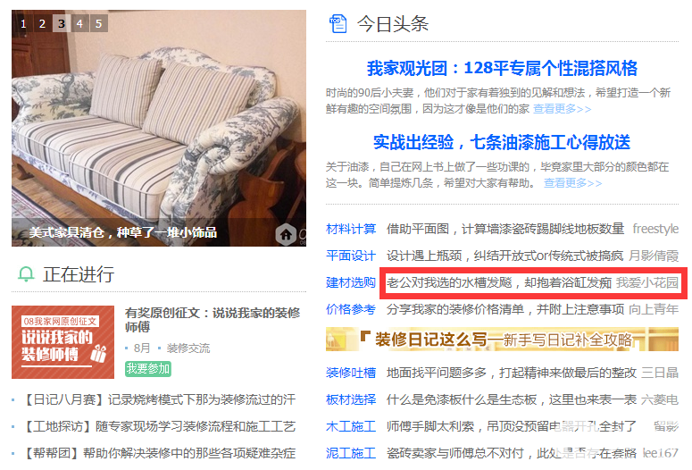Select carousel slide number 5

tap(99, 23)
